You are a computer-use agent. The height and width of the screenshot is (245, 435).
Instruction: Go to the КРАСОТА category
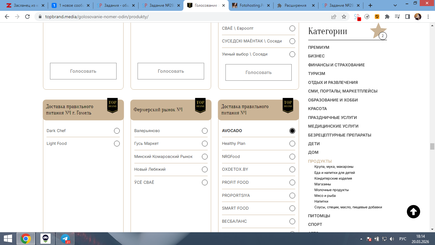(317, 109)
